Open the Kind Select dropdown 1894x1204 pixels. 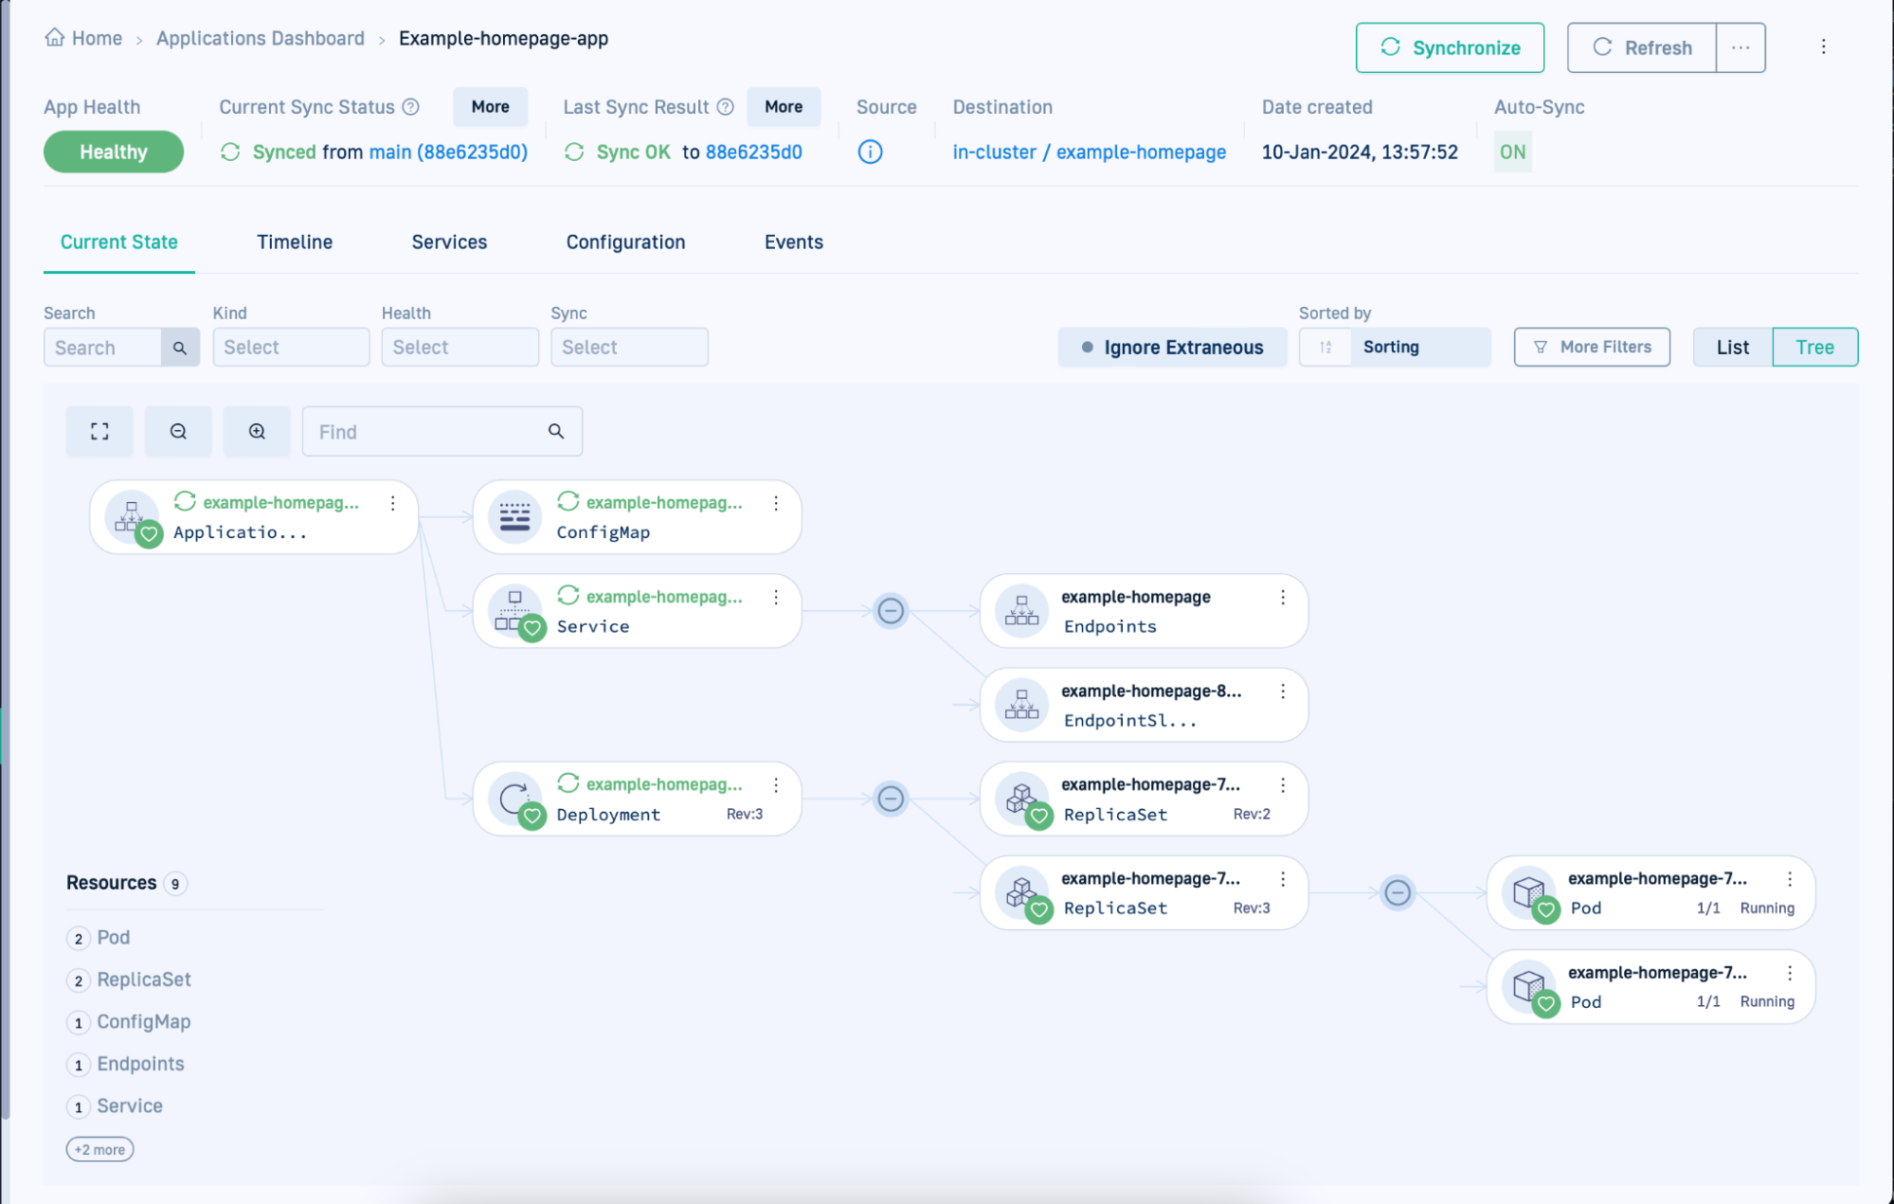tap(290, 347)
